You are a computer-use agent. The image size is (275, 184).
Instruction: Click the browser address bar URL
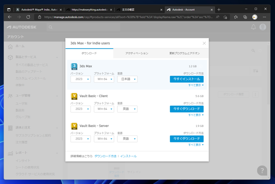128,17
